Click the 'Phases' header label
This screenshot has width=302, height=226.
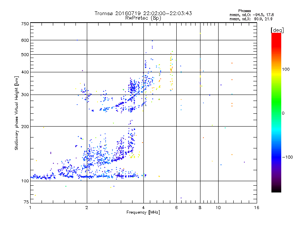click(x=244, y=11)
